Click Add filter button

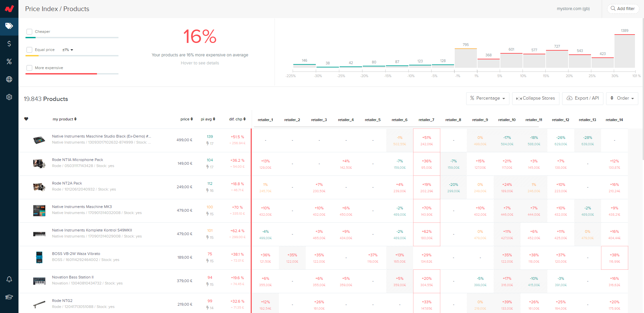tap(623, 8)
